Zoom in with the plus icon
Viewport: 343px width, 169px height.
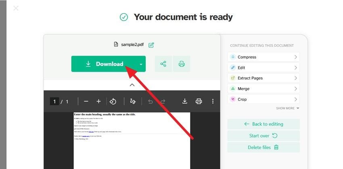click(98, 101)
